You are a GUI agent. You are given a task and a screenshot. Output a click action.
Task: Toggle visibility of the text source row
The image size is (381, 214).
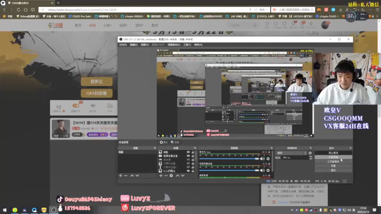click(x=188, y=167)
